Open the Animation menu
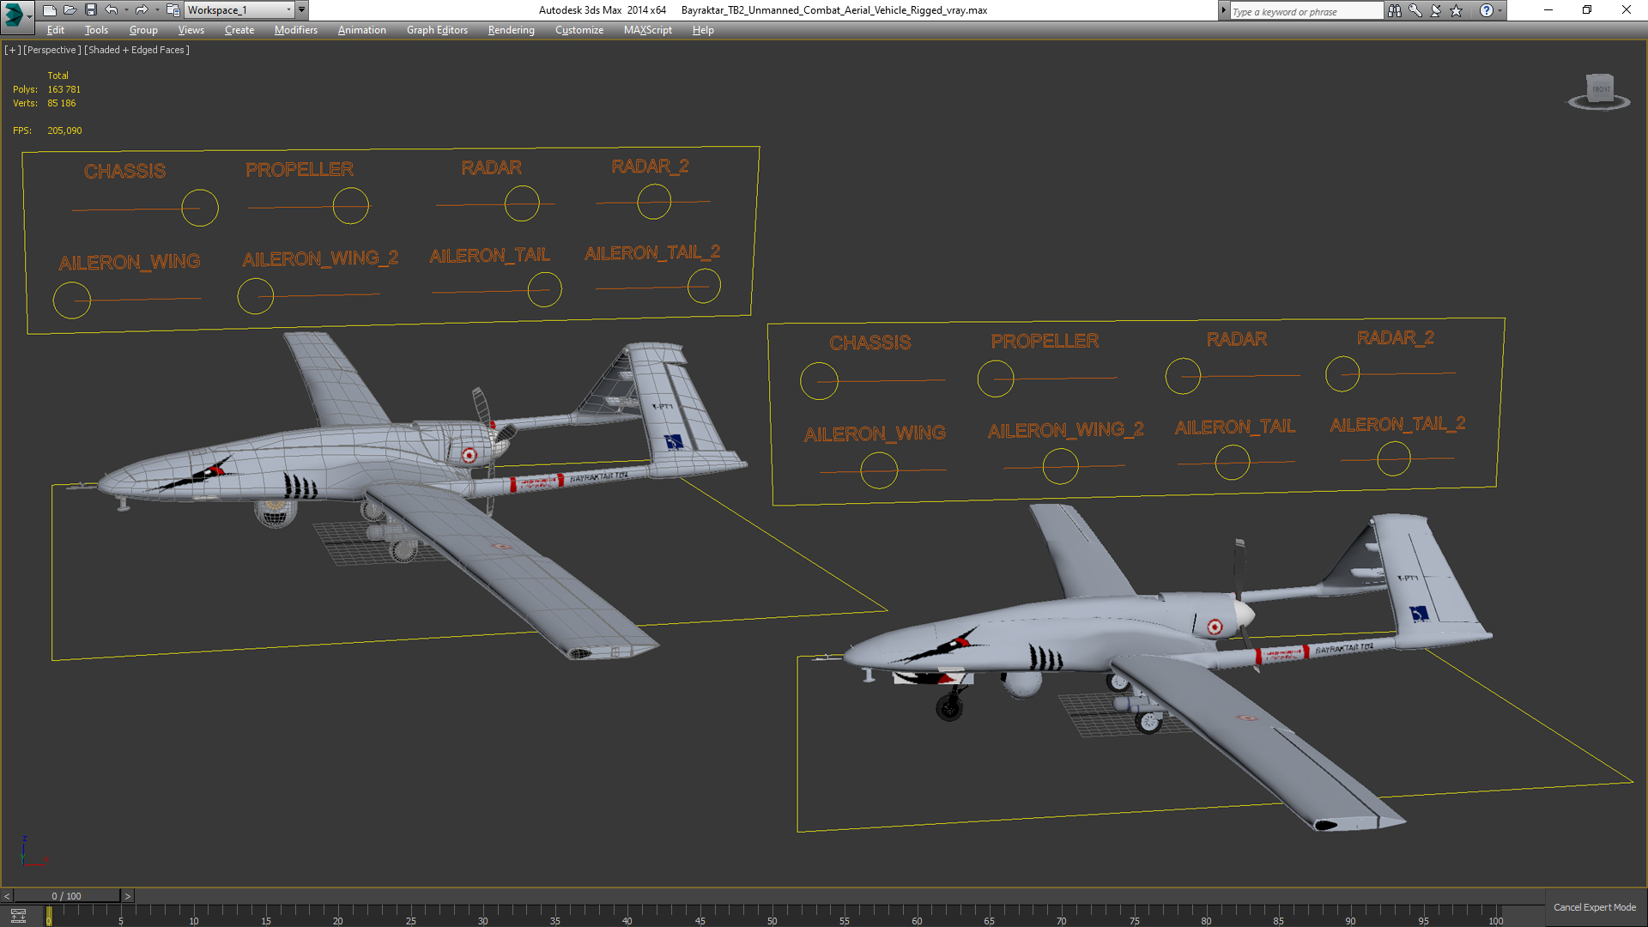This screenshot has width=1648, height=927. [x=361, y=30]
